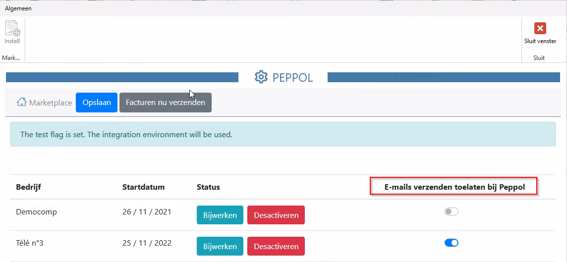Click the Startdatum column header
Screen dimensions: 567x262
[x=143, y=187]
